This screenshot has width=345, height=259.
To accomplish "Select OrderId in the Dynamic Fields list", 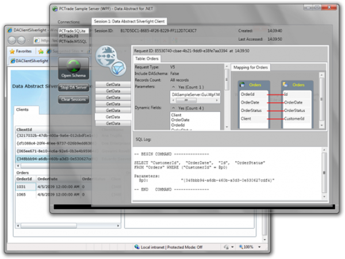I will tap(178, 125).
